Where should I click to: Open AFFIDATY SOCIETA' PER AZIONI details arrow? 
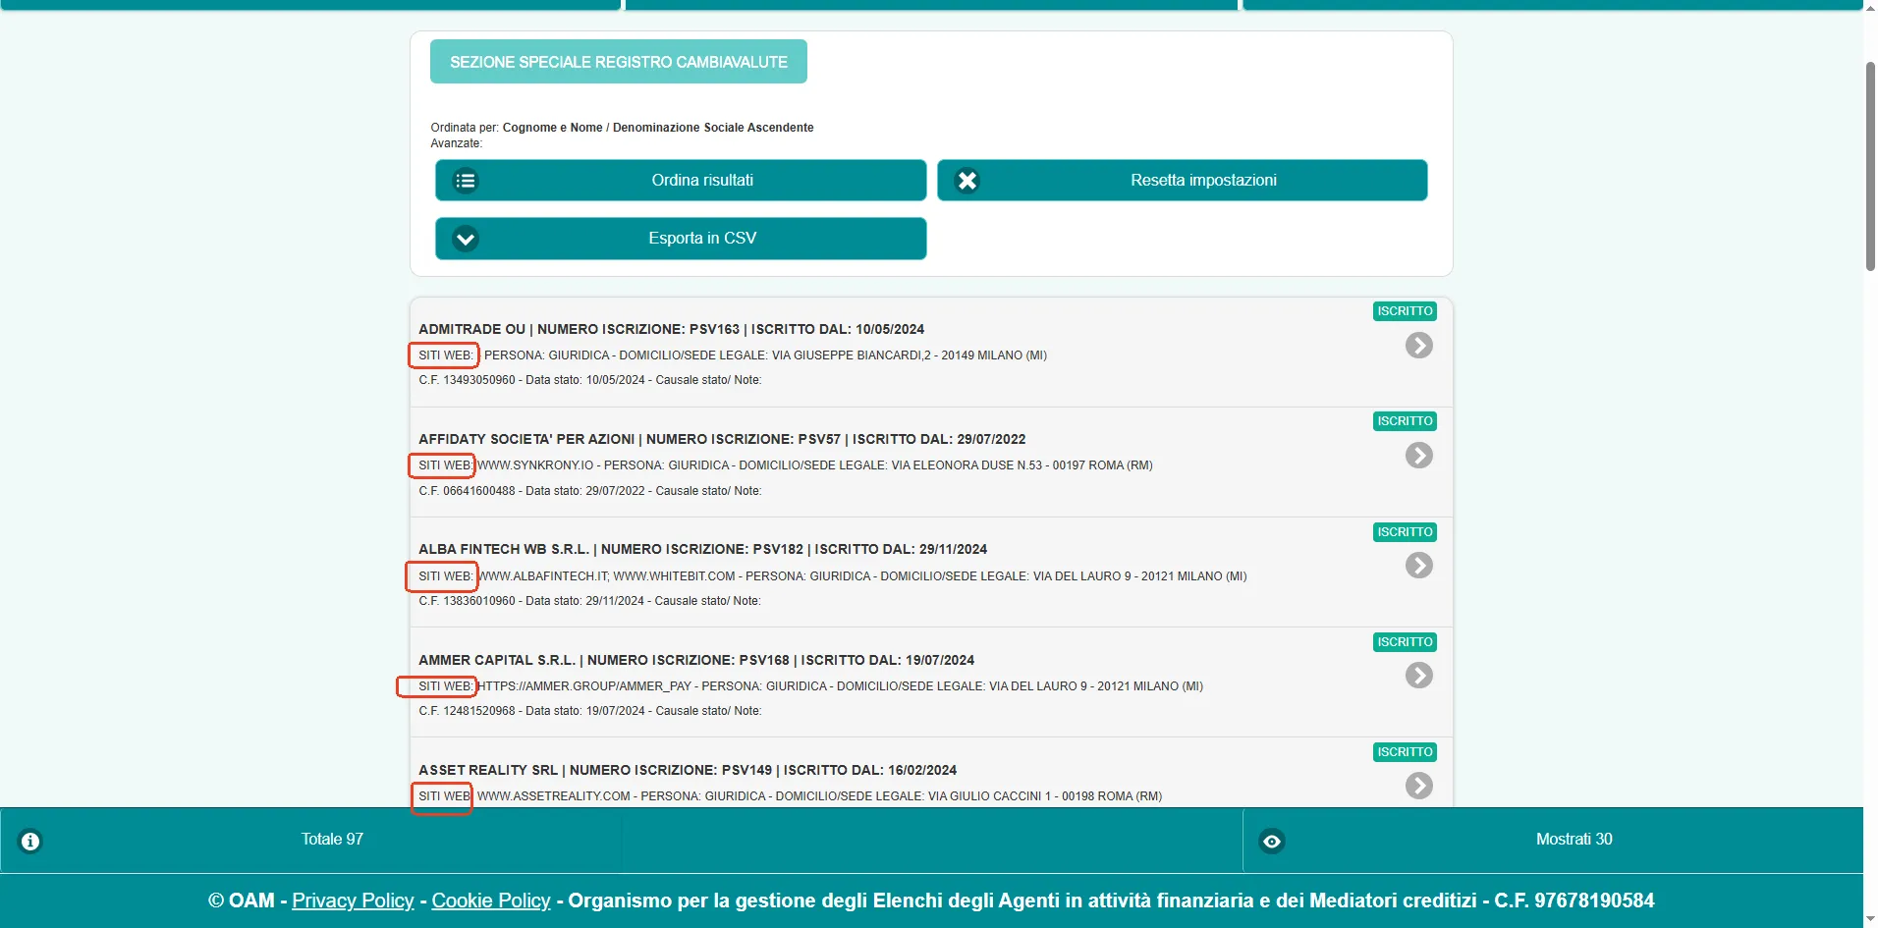point(1418,456)
